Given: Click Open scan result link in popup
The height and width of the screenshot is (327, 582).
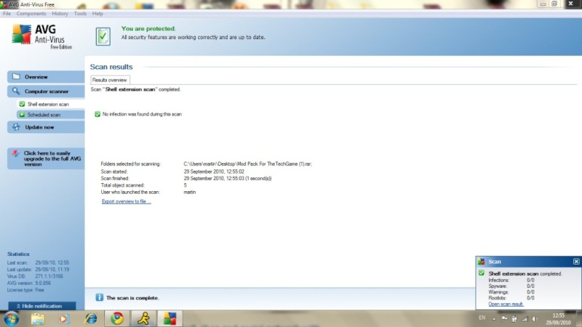Looking at the screenshot, I should [506, 304].
